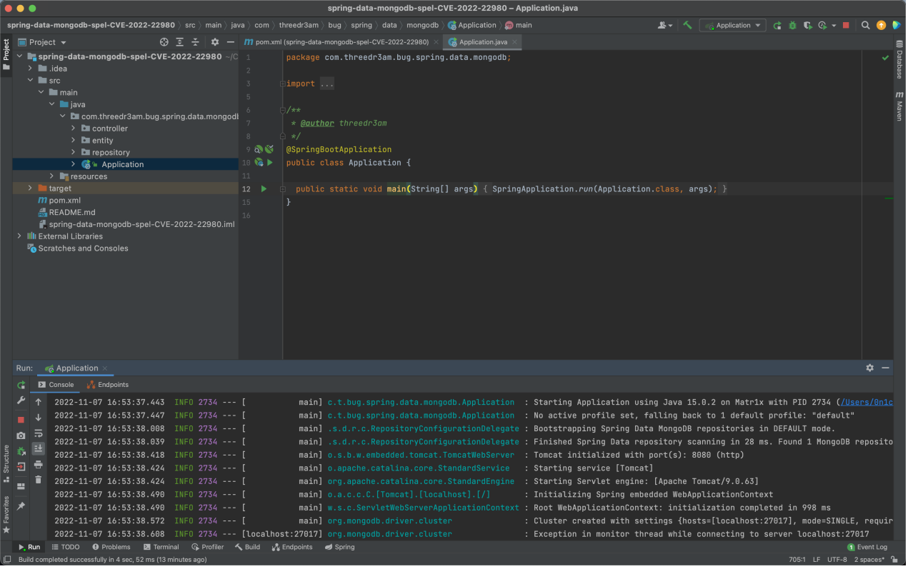Open run configuration wrench icon in Run panel
Image resolution: width=908 pixels, height=569 pixels.
(21, 401)
